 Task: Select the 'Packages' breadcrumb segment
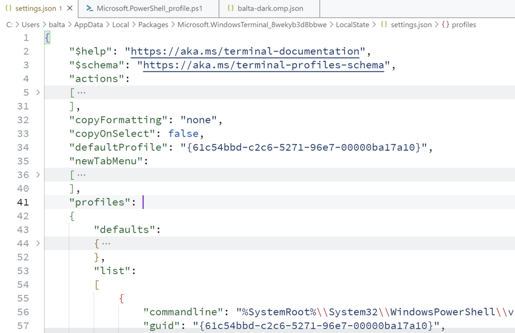pos(153,25)
